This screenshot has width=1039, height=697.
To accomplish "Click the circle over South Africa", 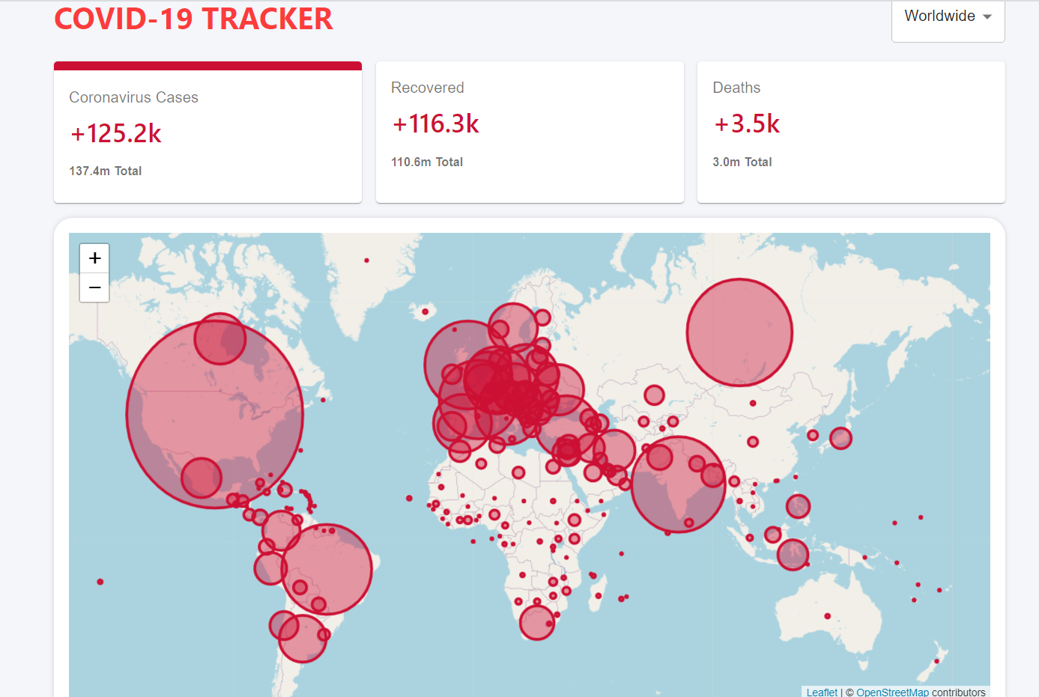I will (537, 622).
